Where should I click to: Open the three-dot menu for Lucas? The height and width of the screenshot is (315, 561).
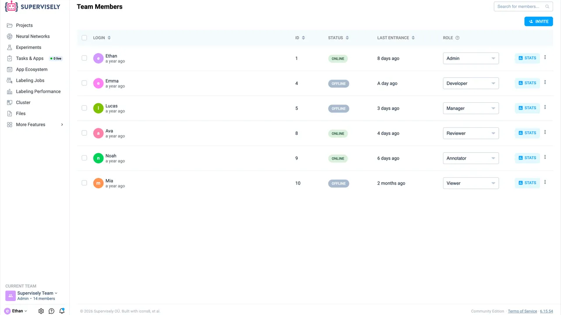tap(545, 107)
